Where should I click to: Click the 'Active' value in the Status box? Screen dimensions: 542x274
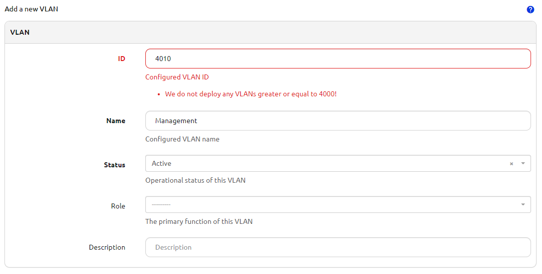coord(162,163)
